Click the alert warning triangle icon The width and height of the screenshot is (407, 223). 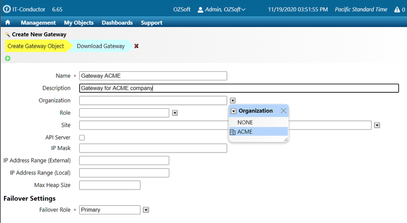coord(397,9)
